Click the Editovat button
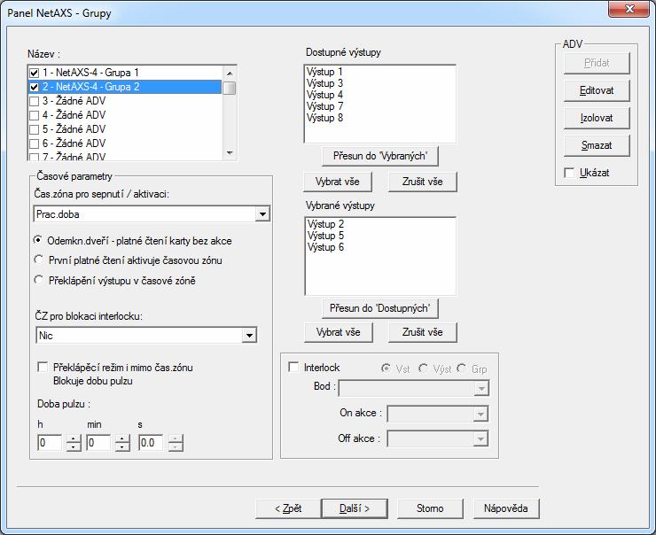Screen dimensions: 656x535 click(597, 90)
